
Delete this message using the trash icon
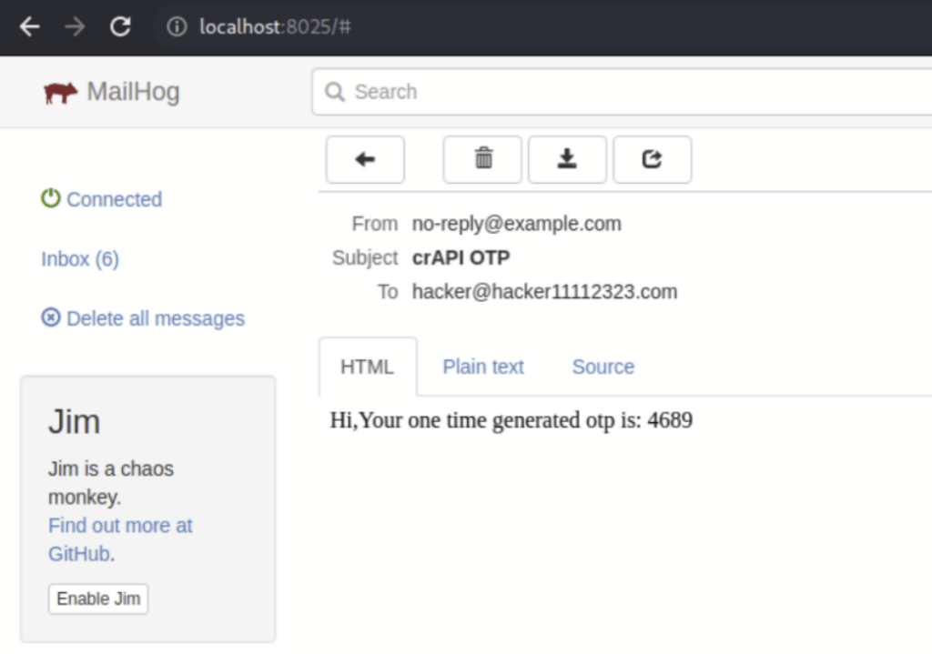click(x=482, y=159)
